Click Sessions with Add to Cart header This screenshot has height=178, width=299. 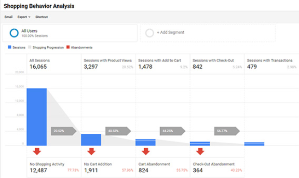[x=160, y=61]
